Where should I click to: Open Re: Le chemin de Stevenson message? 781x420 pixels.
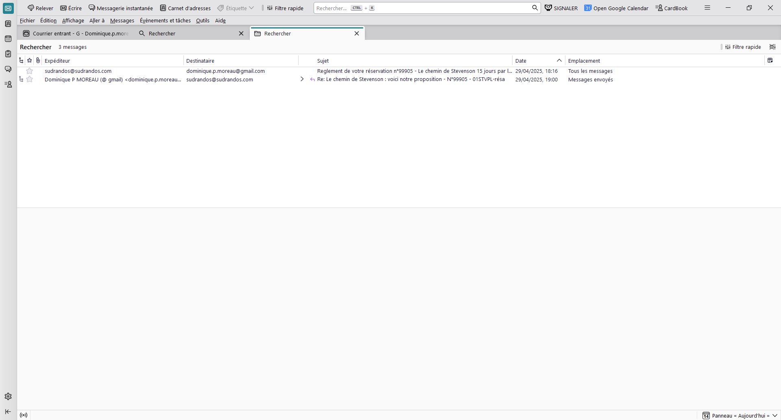[x=411, y=79]
